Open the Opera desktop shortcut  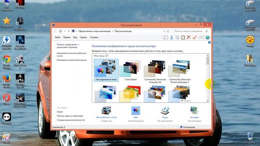coord(6,99)
